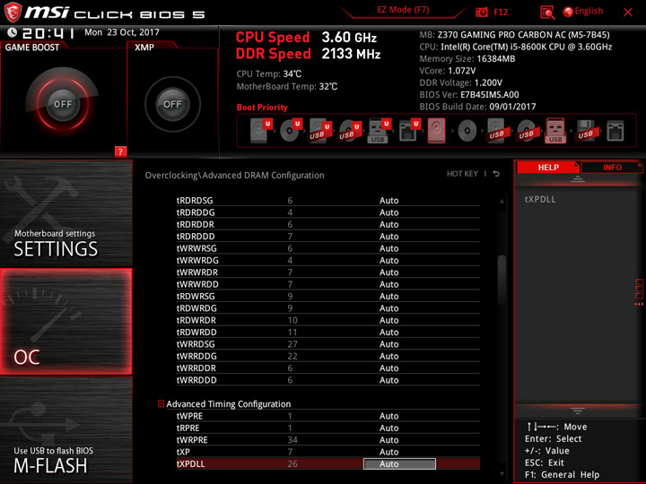This screenshot has height=484, width=646.
Task: Click the Auto field for tWRRDDD
Action: (388, 380)
